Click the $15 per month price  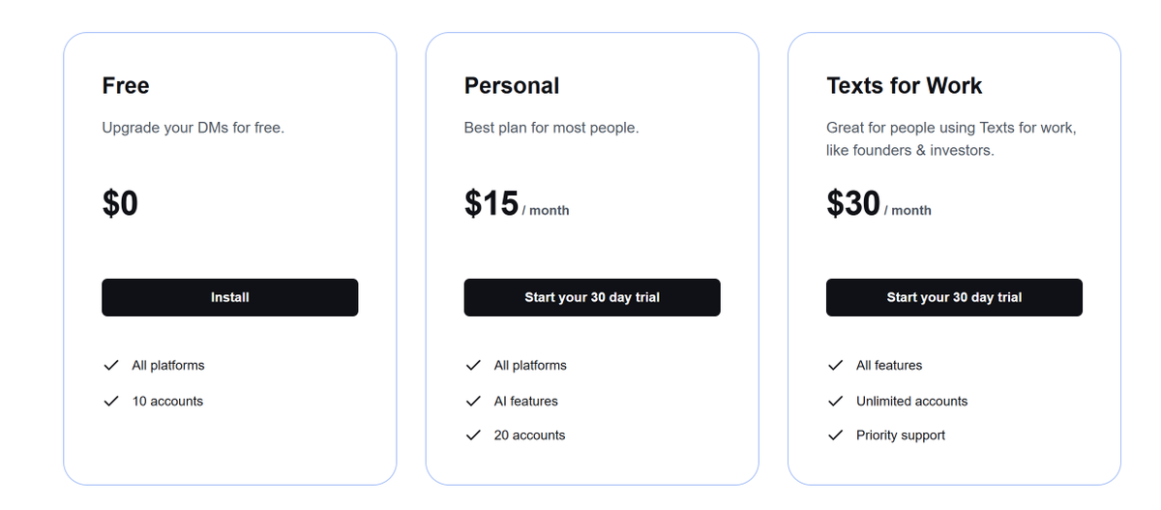517,203
